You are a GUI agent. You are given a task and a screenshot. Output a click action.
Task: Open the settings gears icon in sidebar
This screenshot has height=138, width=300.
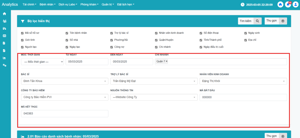click(4, 65)
